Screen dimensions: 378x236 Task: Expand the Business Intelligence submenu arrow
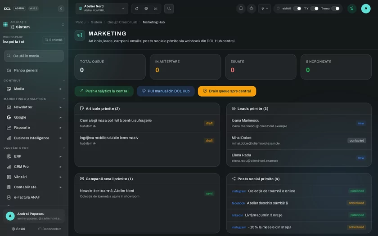[x=60, y=138]
